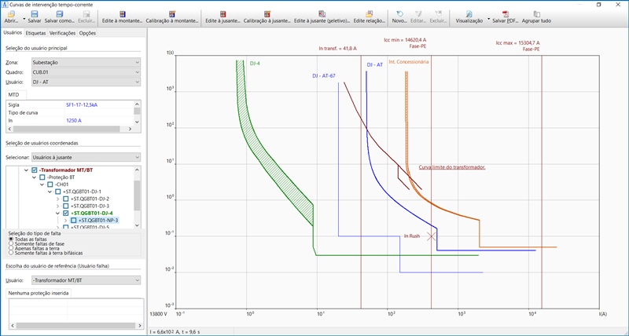Screen dimensions: 629x336
Task: Click the Salvar PDF icon
Action: (x=506, y=14)
